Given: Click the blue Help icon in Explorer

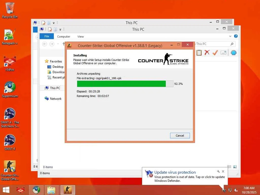Looking at the screenshot, I should [236, 36].
